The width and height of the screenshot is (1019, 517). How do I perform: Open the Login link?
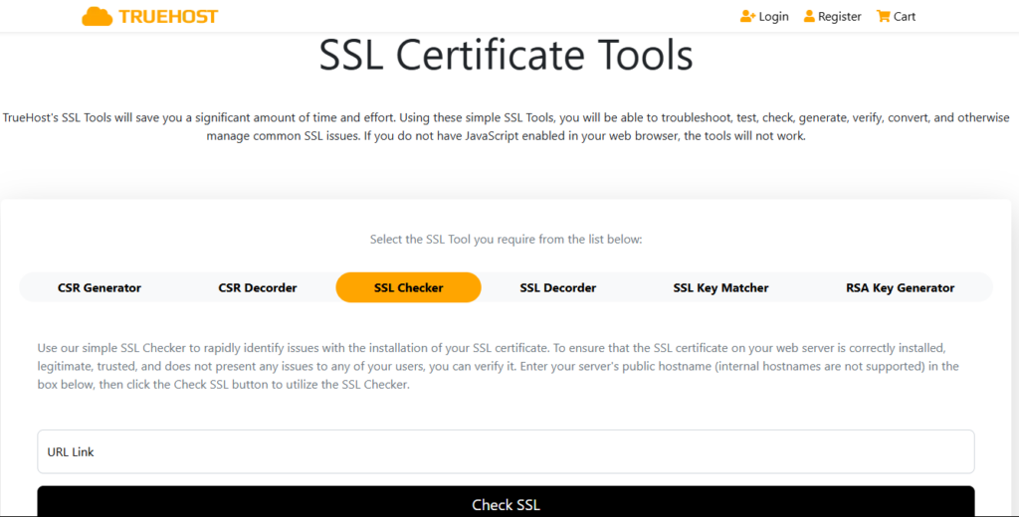point(773,16)
